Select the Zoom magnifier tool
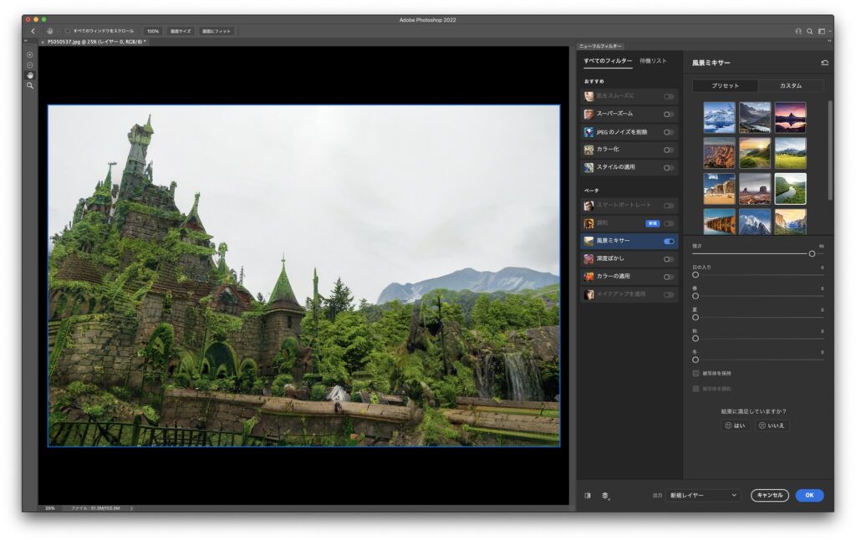The width and height of the screenshot is (856, 541). (30, 85)
